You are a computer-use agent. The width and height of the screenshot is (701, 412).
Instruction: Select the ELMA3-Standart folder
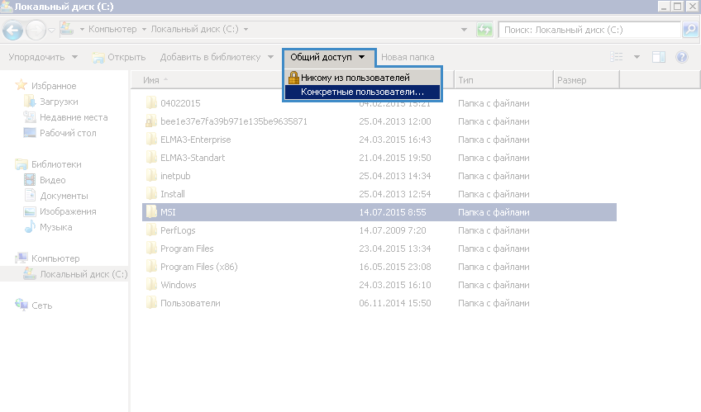tap(193, 158)
